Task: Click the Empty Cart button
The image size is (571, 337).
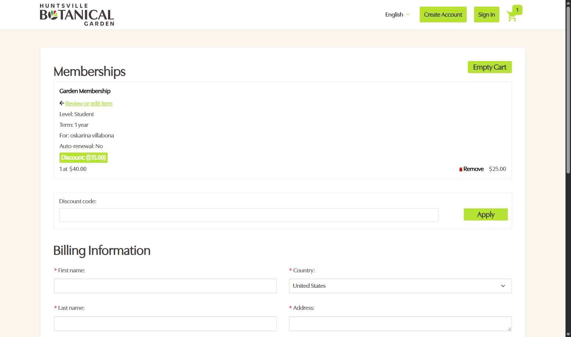Action: point(489,67)
